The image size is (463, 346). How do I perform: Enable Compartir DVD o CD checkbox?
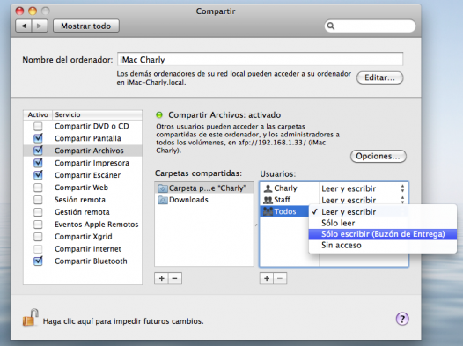(38, 127)
